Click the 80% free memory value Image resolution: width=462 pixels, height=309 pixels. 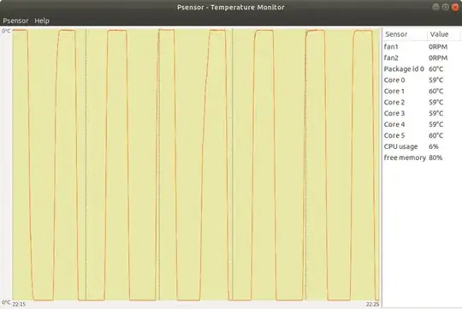click(x=435, y=157)
